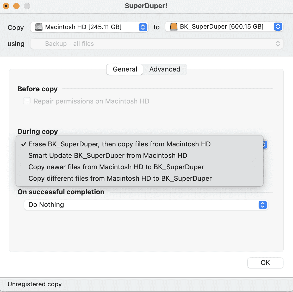Click the 'During copy' section heading
Viewport: 293px width, 292px height.
[38, 132]
